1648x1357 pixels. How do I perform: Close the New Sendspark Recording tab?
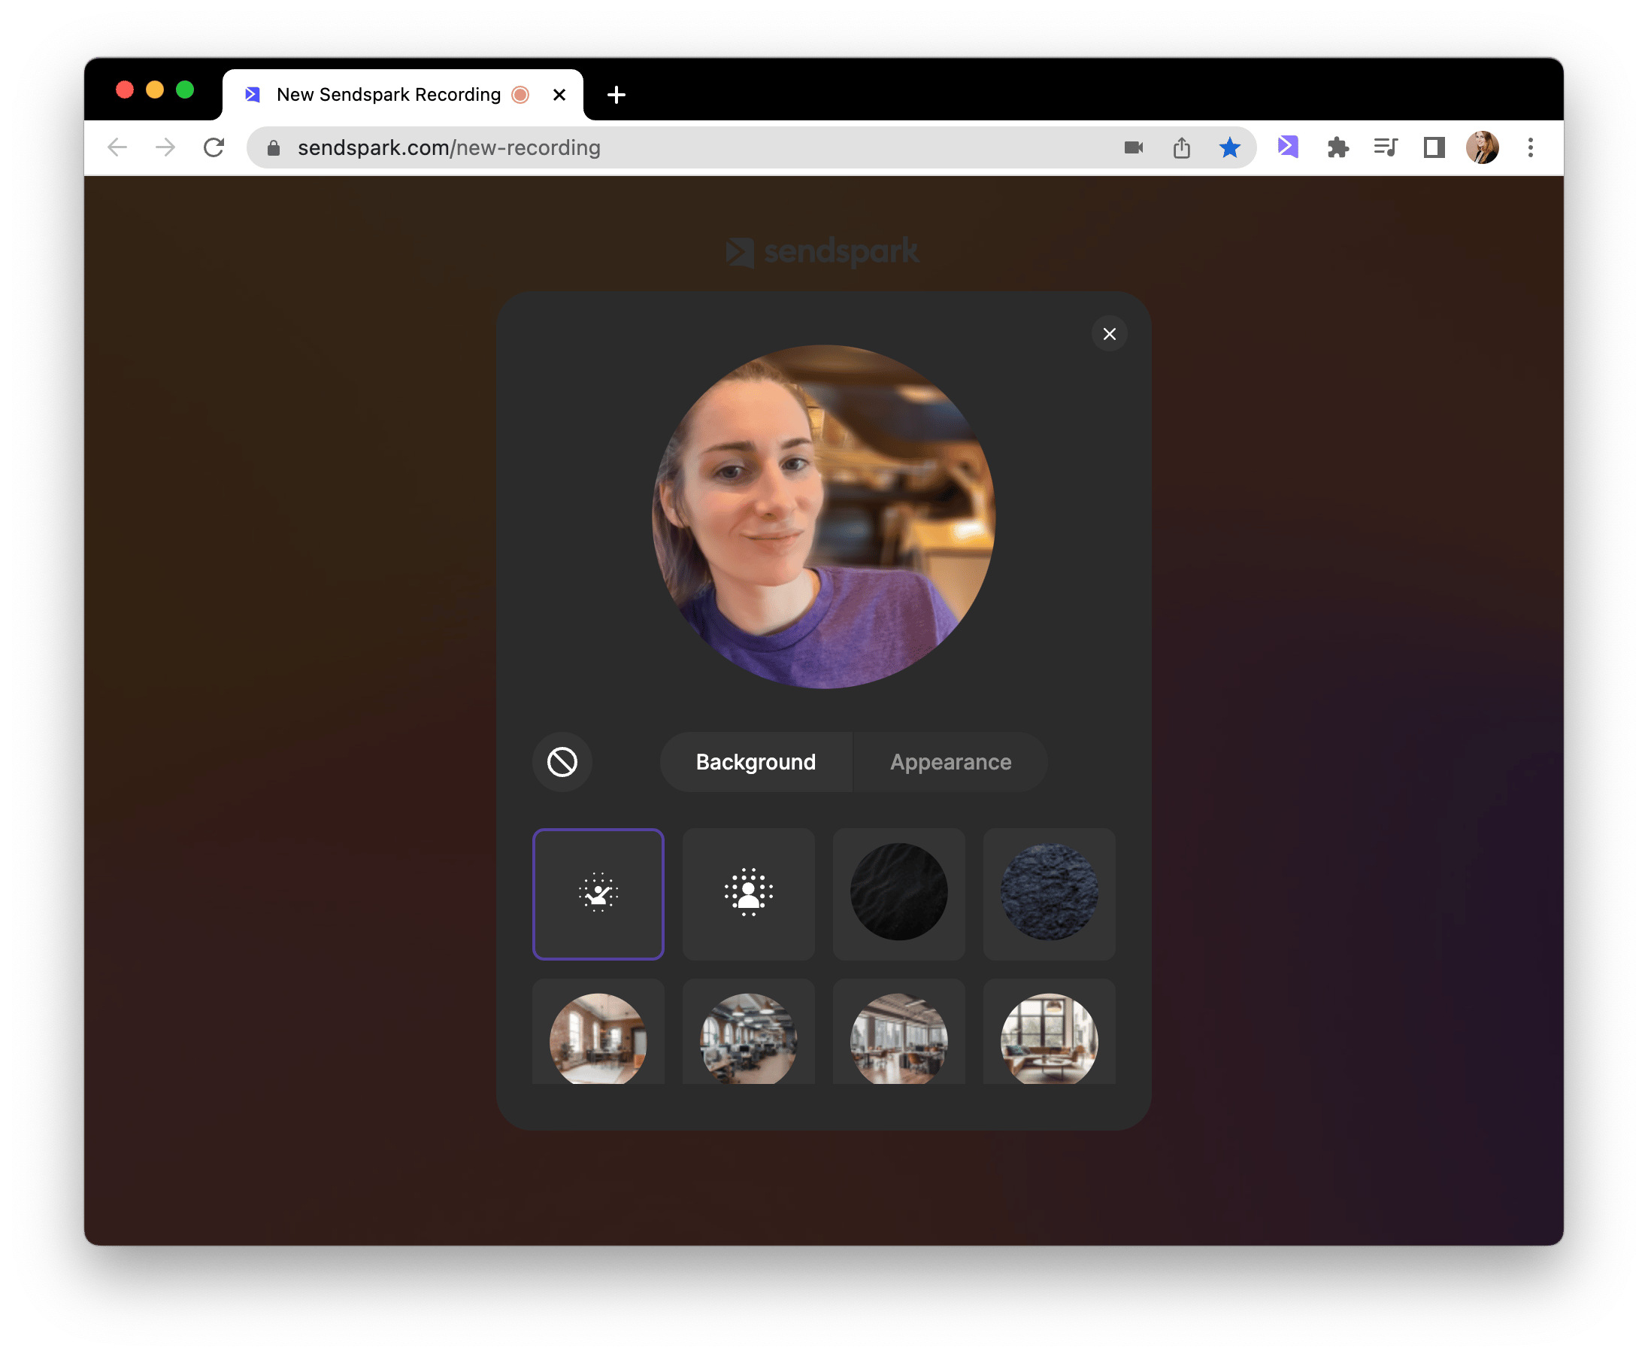(x=559, y=95)
